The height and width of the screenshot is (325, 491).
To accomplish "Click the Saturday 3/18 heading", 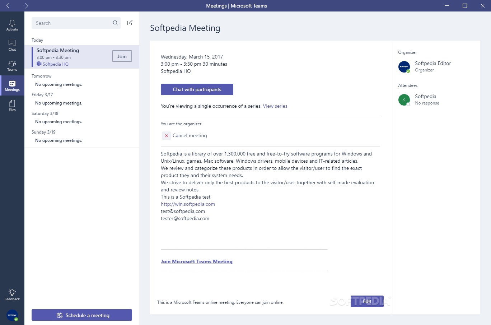I will tap(45, 113).
